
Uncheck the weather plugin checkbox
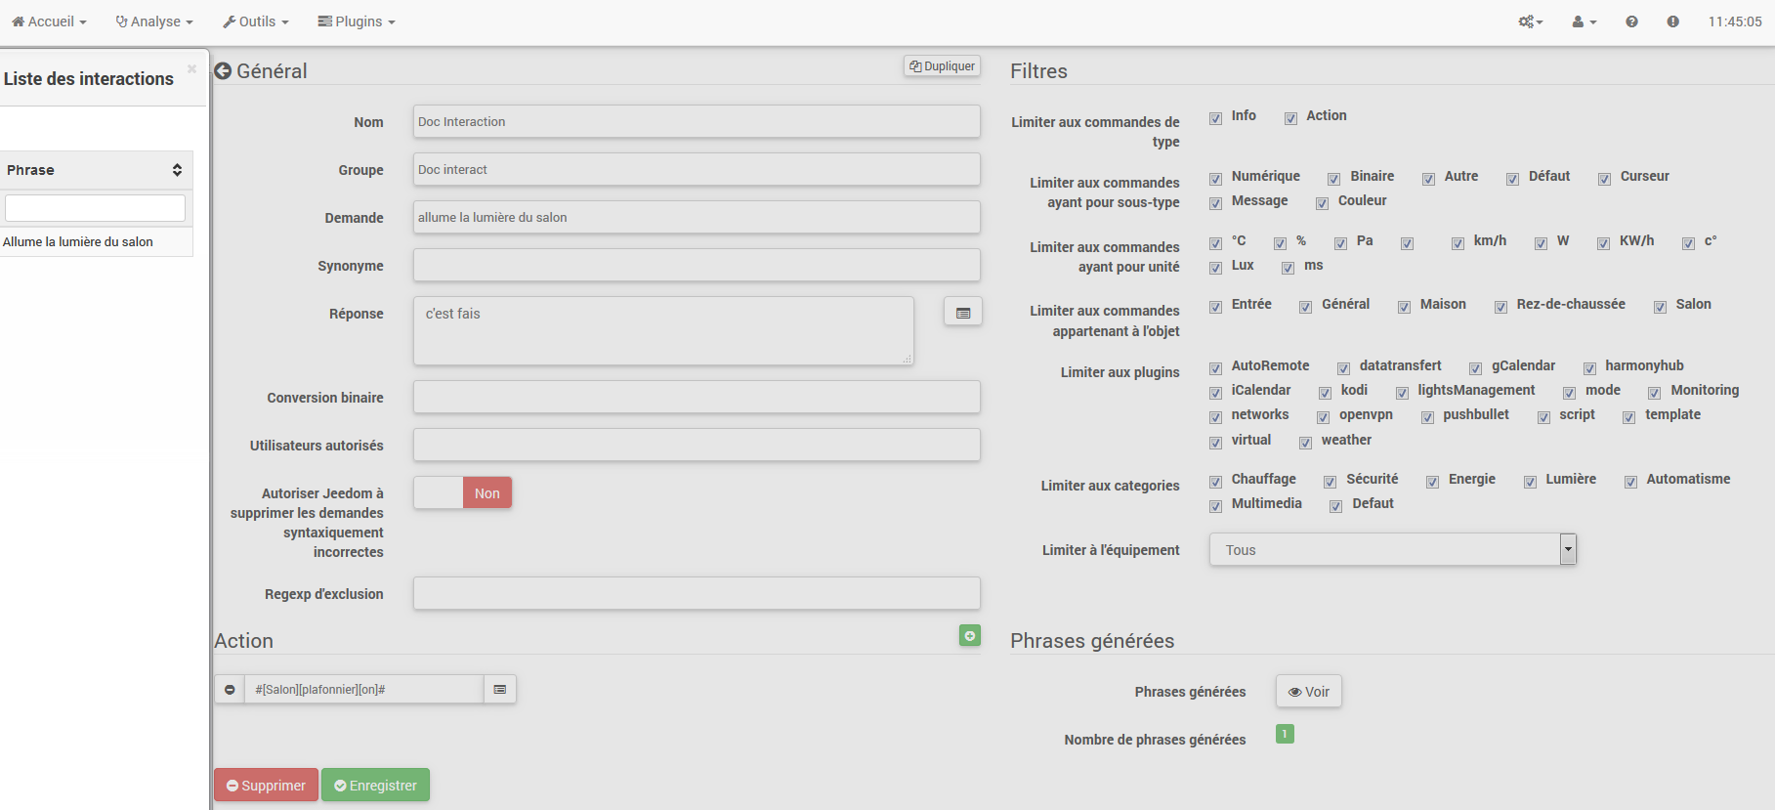[1306, 443]
